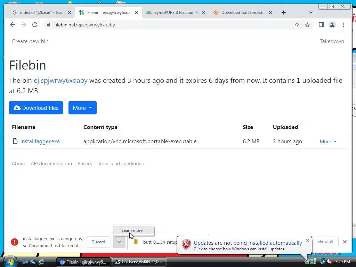The width and height of the screenshot is (356, 267).
Task: Open the Privacy footer link
Action: [x=85, y=163]
